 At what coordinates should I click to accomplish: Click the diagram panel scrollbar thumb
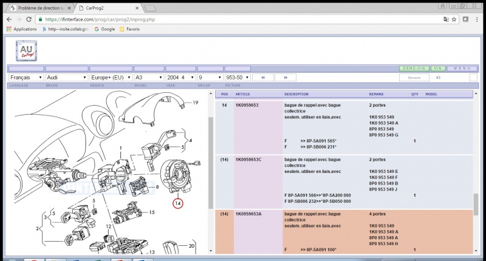[211, 163]
